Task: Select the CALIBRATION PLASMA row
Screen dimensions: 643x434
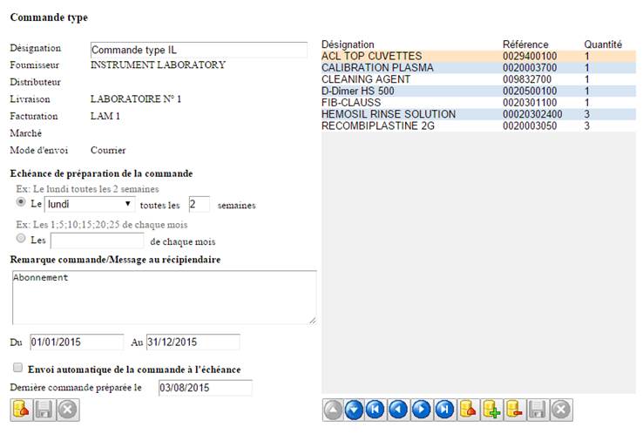Action: tap(478, 68)
